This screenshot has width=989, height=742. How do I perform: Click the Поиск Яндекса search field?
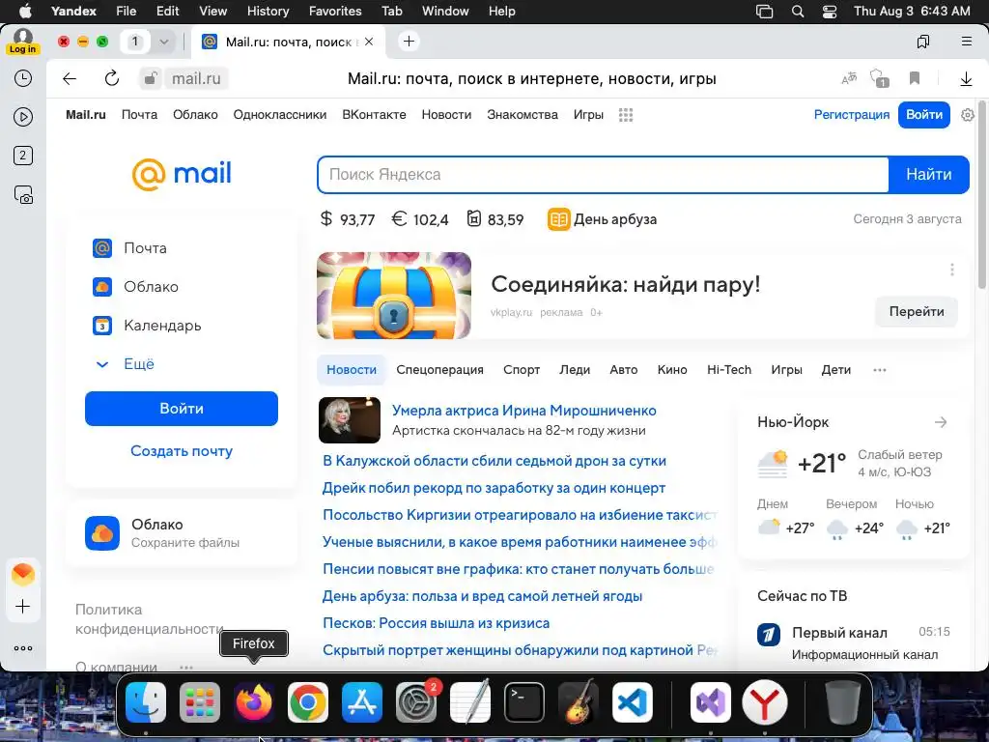click(603, 175)
